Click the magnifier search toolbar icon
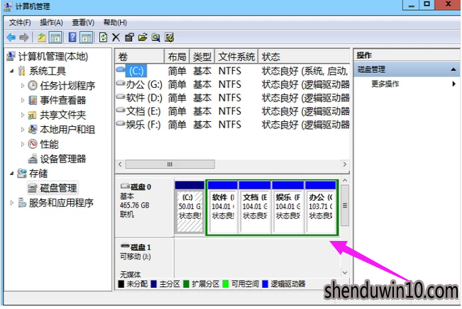Image resolution: width=462 pixels, height=309 pixels. [x=156, y=38]
